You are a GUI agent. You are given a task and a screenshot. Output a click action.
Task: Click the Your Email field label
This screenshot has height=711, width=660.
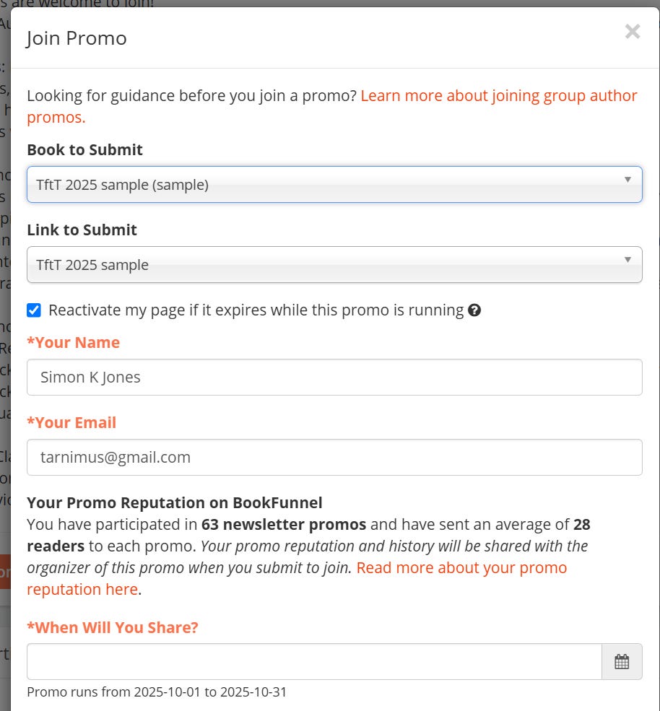[x=71, y=422]
